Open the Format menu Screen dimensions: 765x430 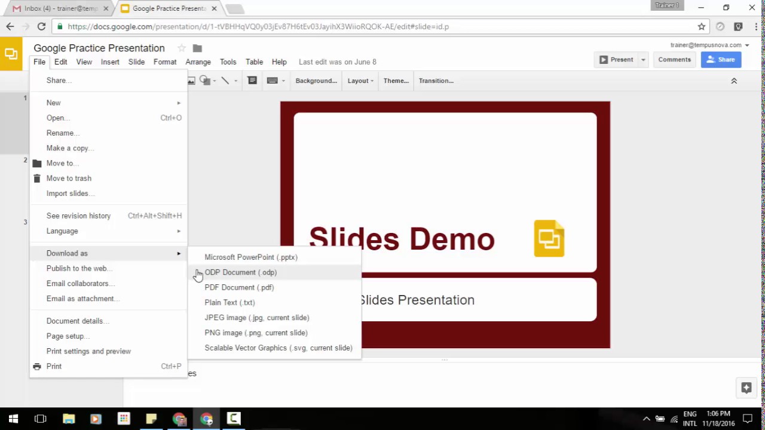pos(165,62)
